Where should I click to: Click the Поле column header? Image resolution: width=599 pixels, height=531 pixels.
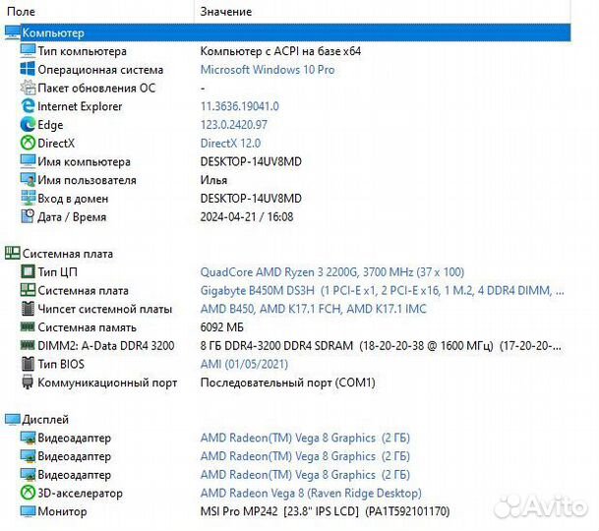click(22, 11)
